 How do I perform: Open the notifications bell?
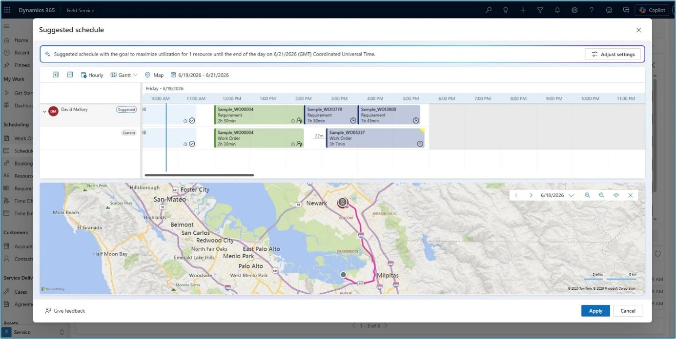coord(557,10)
